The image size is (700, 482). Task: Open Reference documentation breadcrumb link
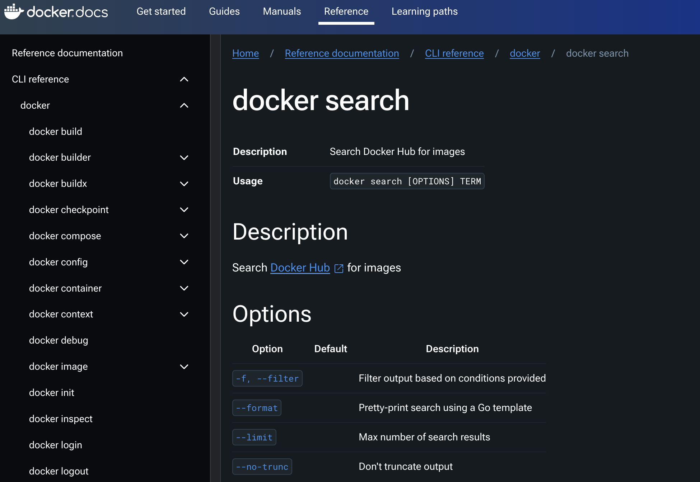click(342, 53)
